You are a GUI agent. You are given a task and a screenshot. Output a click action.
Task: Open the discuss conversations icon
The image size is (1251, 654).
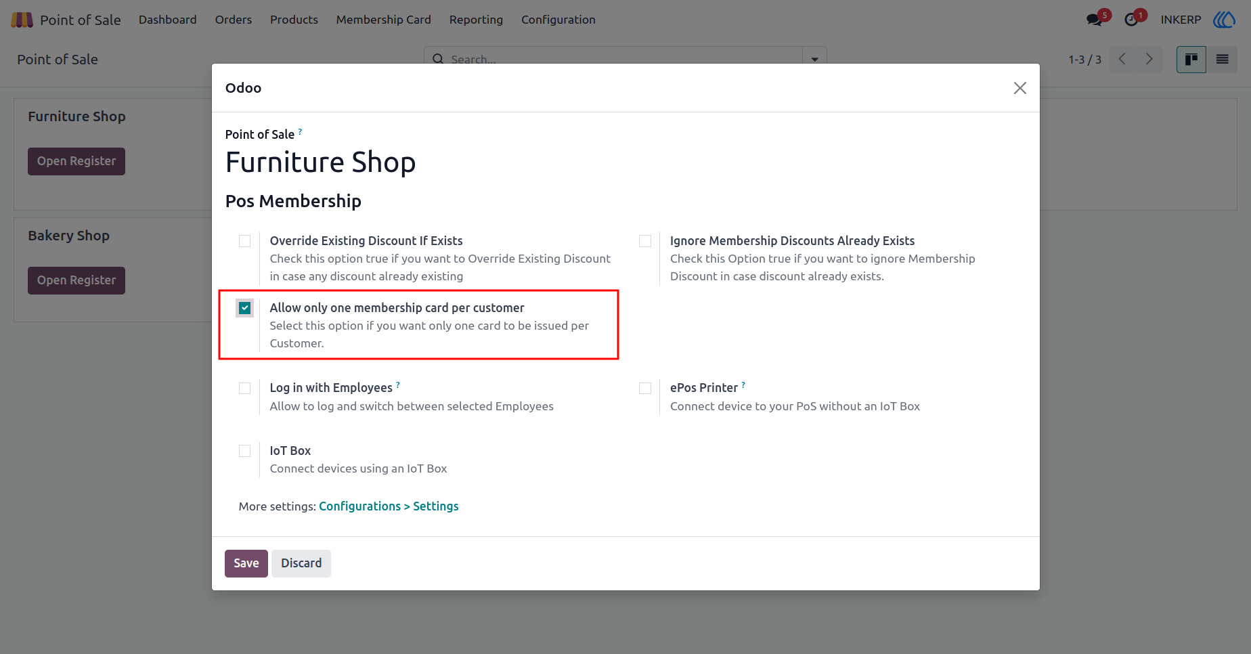point(1094,20)
